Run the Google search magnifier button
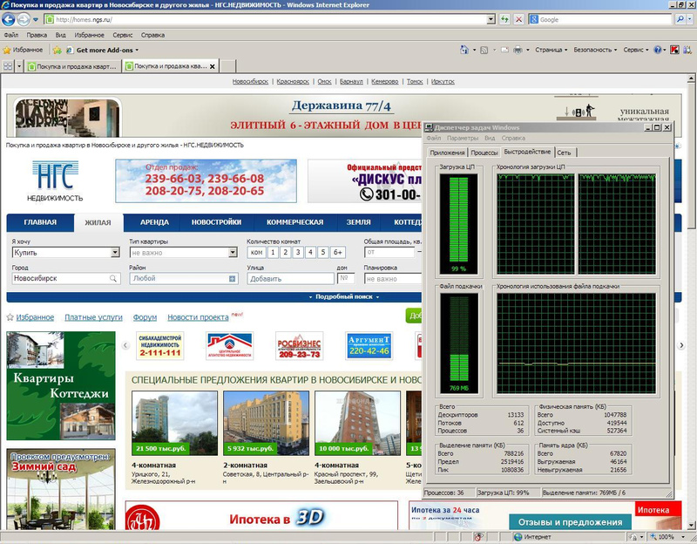697x544 pixels. (x=680, y=19)
